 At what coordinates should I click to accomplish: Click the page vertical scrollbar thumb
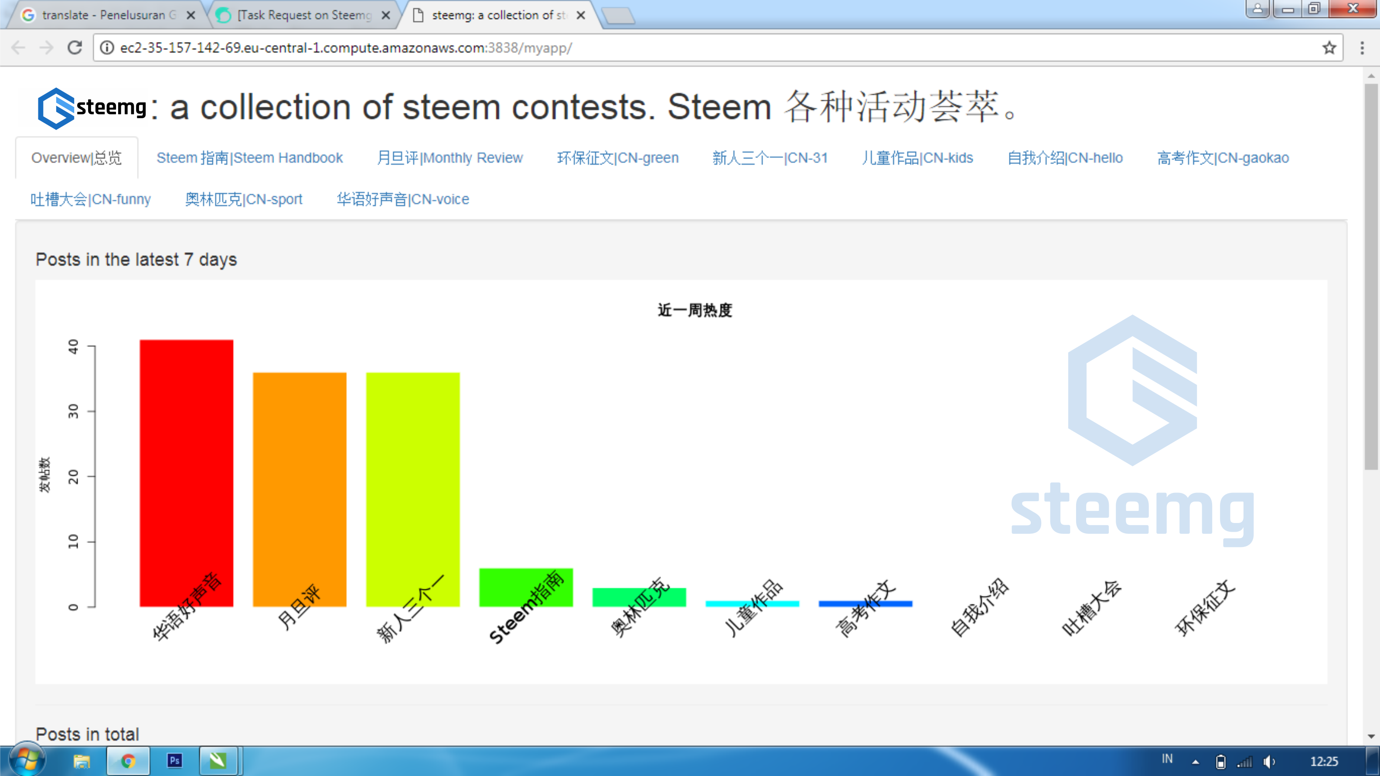(1371, 276)
